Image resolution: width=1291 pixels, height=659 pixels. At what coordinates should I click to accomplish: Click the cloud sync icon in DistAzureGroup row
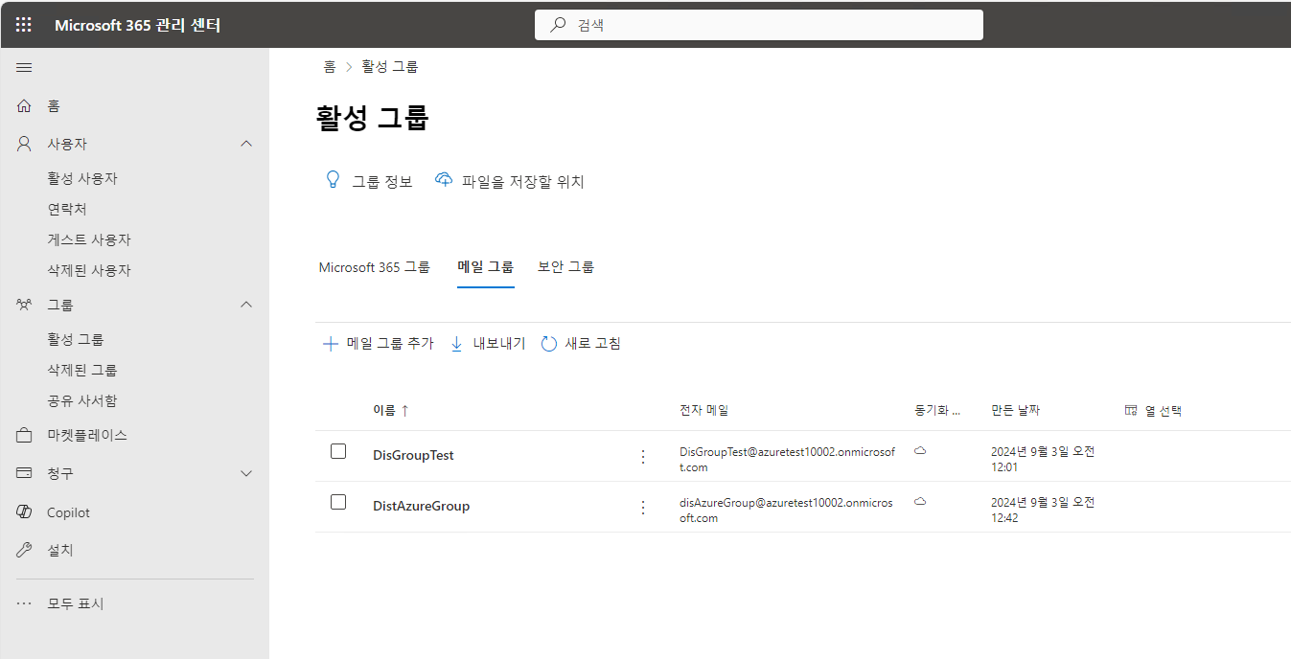click(x=920, y=501)
